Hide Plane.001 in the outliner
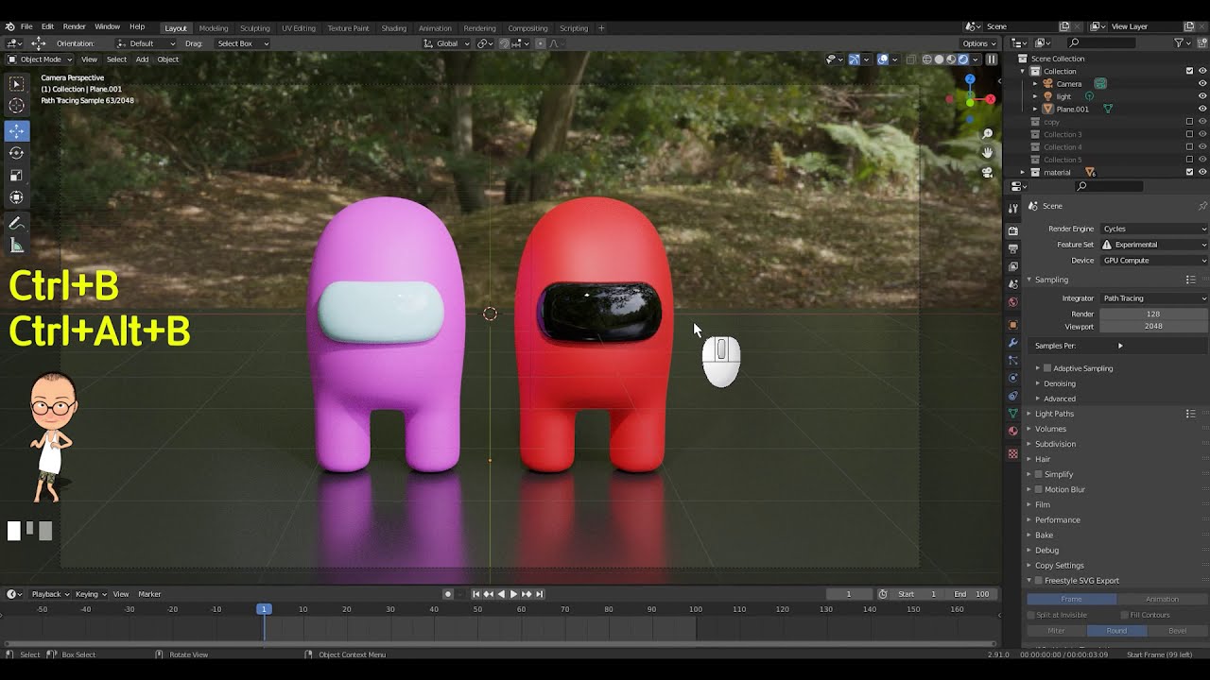 coord(1202,109)
